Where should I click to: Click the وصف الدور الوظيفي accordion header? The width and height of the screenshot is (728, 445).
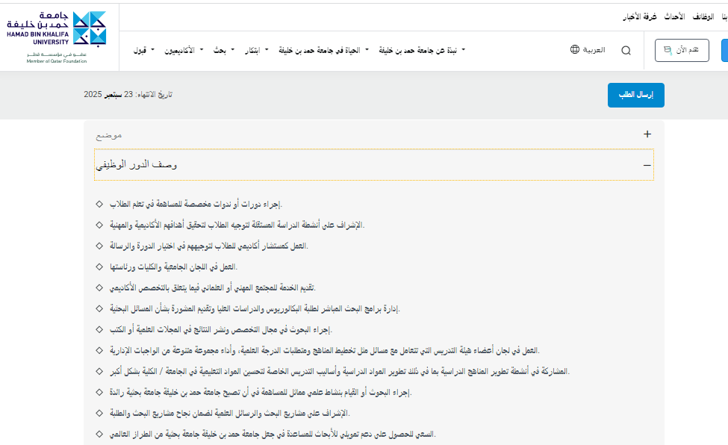pos(373,165)
